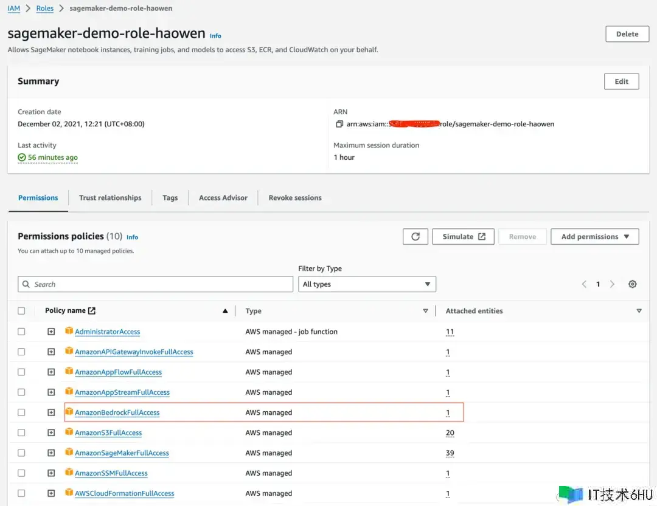This screenshot has height=506, width=657.
Task: Click the Simulate button
Action: tap(464, 237)
